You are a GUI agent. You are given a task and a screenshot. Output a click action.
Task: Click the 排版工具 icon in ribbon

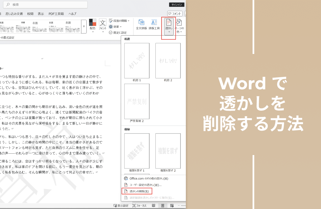pyautogui.click(x=154, y=25)
